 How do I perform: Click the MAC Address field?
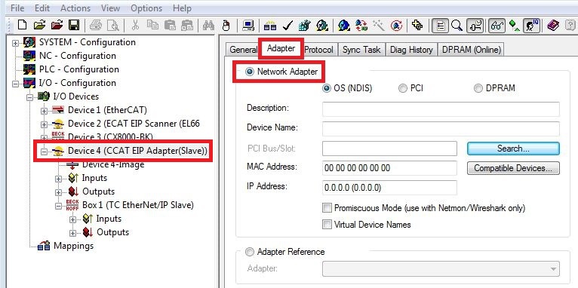coord(389,168)
